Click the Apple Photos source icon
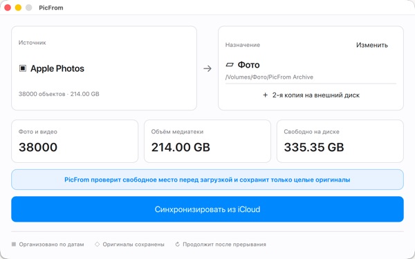This screenshot has height=259, width=415. (23, 68)
